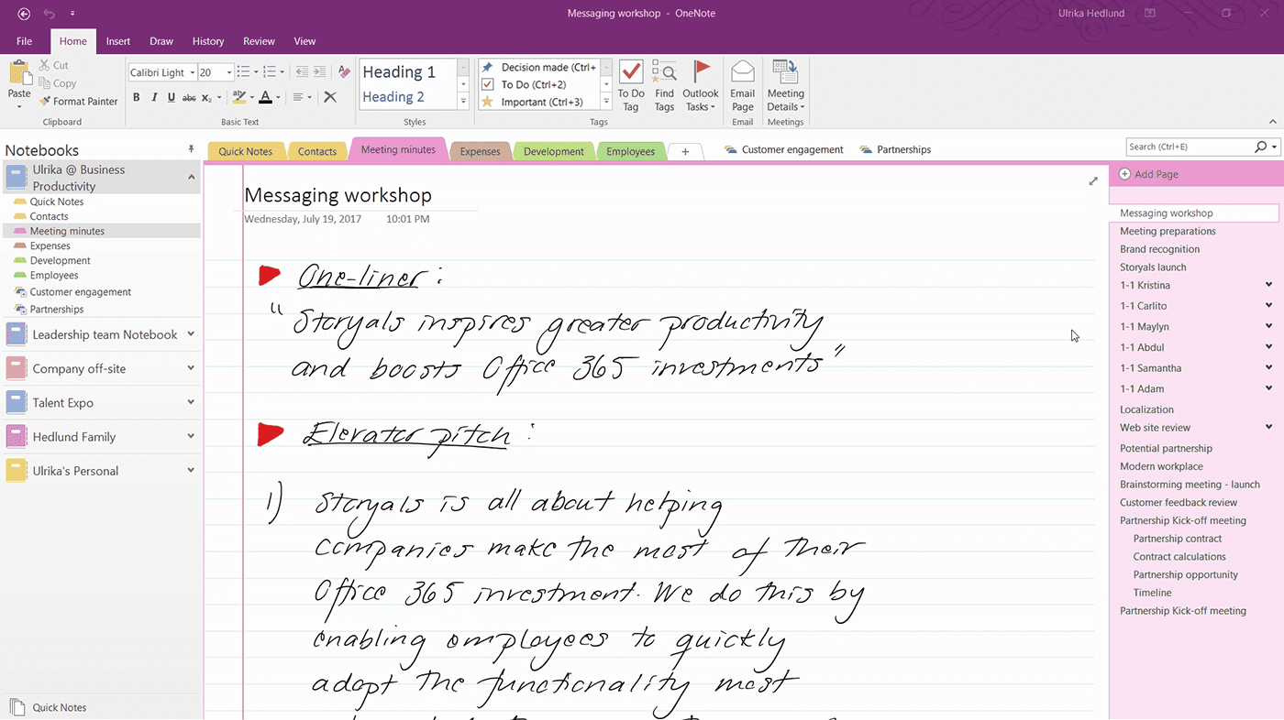Image resolution: width=1284 pixels, height=720 pixels.
Task: Switch to the Draw ribbon tab
Action: pos(161,41)
